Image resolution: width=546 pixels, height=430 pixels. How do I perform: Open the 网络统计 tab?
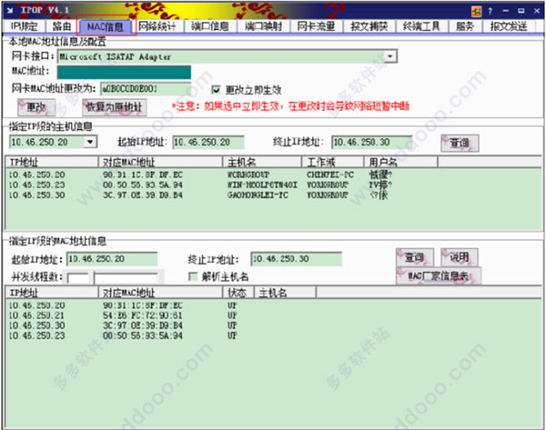[x=157, y=26]
